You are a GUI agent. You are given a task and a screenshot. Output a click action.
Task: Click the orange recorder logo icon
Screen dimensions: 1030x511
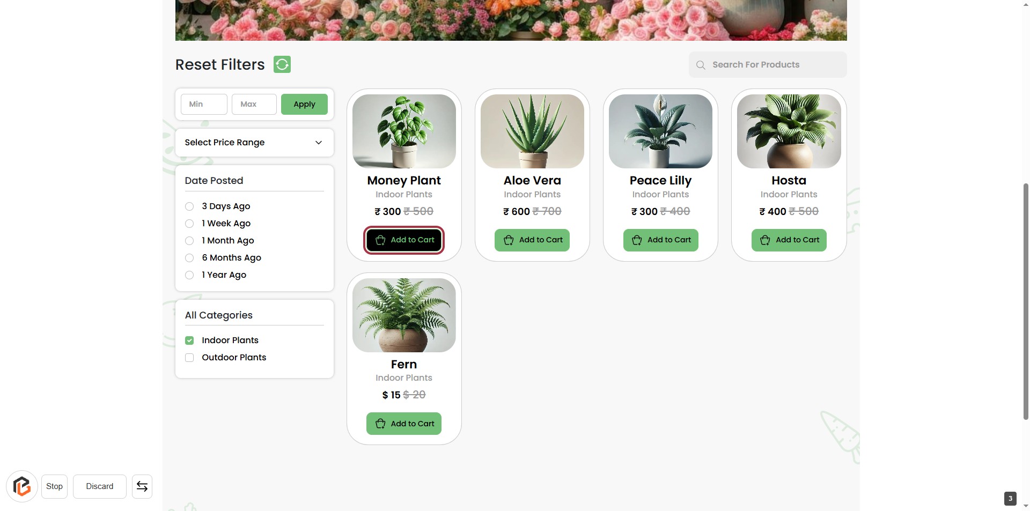(x=22, y=486)
